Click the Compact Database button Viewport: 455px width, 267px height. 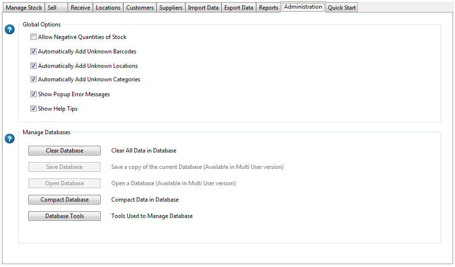click(x=65, y=200)
